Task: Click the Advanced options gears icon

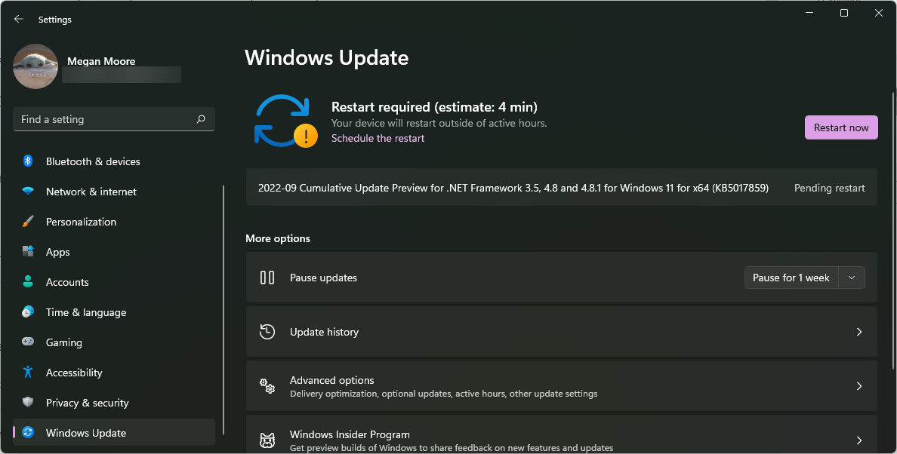Action: click(x=267, y=386)
